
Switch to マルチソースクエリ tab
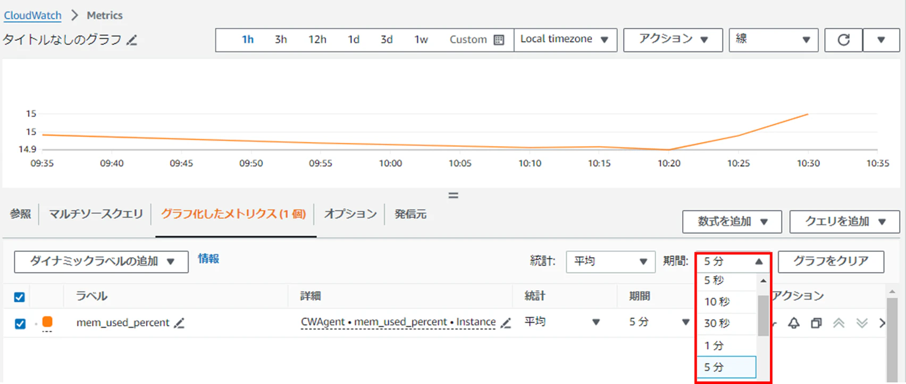pyautogui.click(x=96, y=214)
